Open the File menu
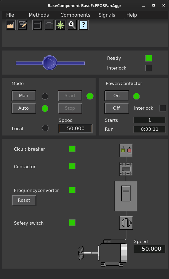This screenshot has height=279, width=169. pos(10,15)
